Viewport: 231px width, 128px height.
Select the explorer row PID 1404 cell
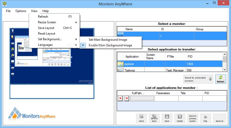(x=204, y=64)
